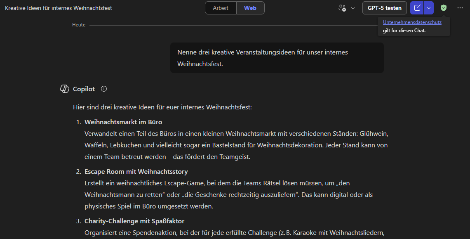
Task: Open the Unternehmensdatenschutz link
Action: 412,22
